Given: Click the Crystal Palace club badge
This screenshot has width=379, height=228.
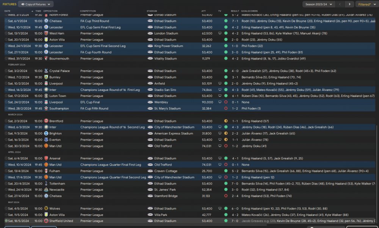Looking at the screenshot, I should 46,71.
